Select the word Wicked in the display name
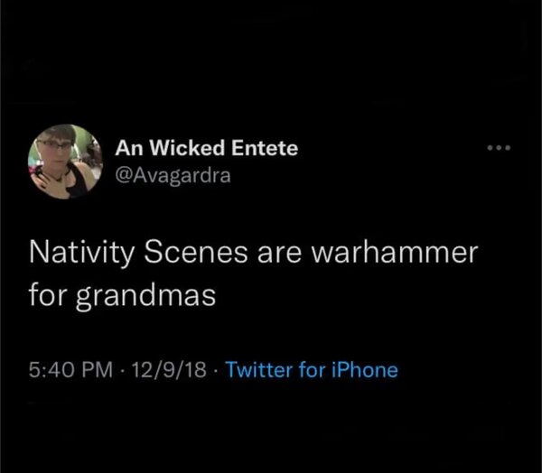This screenshot has height=473, width=542. pos(189,148)
